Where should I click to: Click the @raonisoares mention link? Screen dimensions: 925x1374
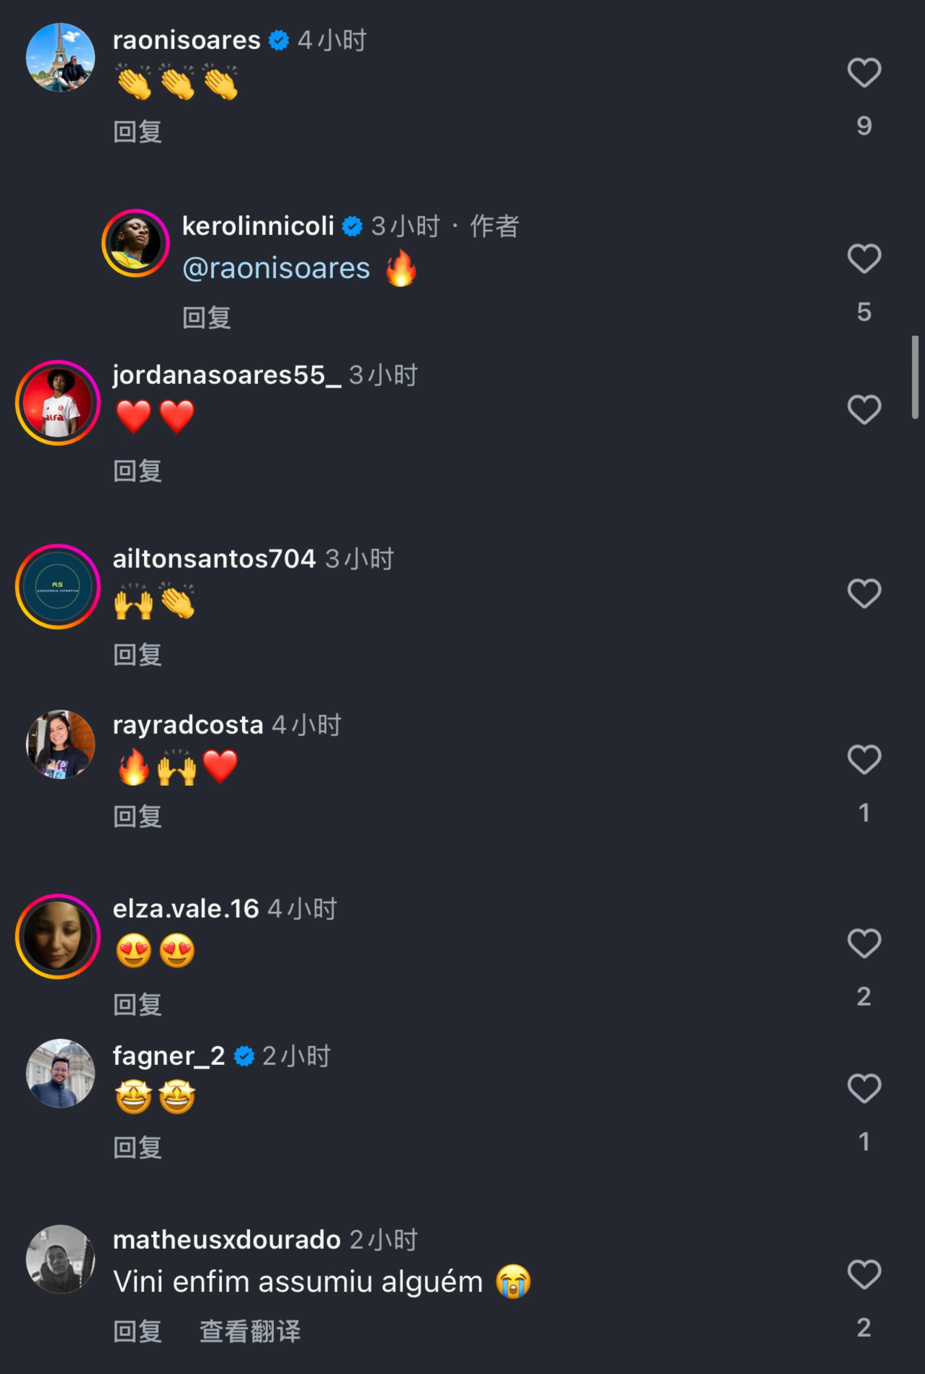[x=276, y=268]
